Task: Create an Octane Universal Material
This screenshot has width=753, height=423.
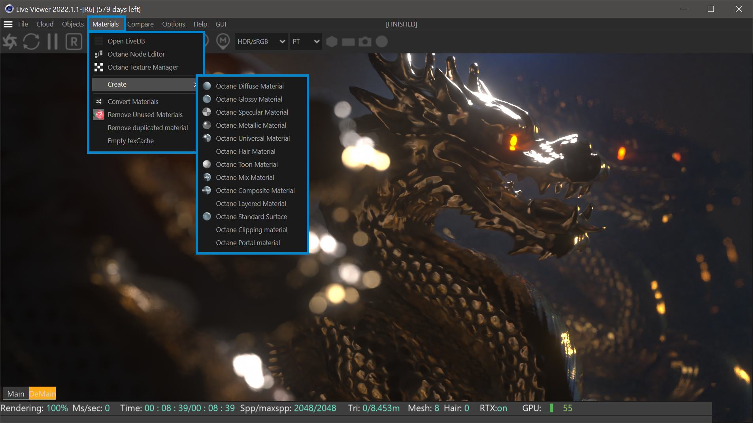Action: 252,138
